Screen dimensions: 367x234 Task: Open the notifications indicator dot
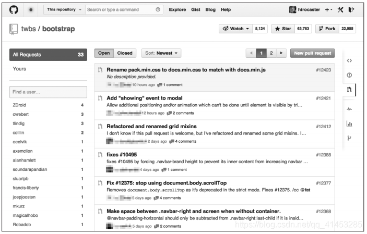coord(31,9)
